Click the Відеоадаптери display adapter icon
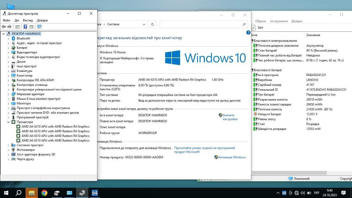The width and height of the screenshot is (352, 198). [14, 52]
